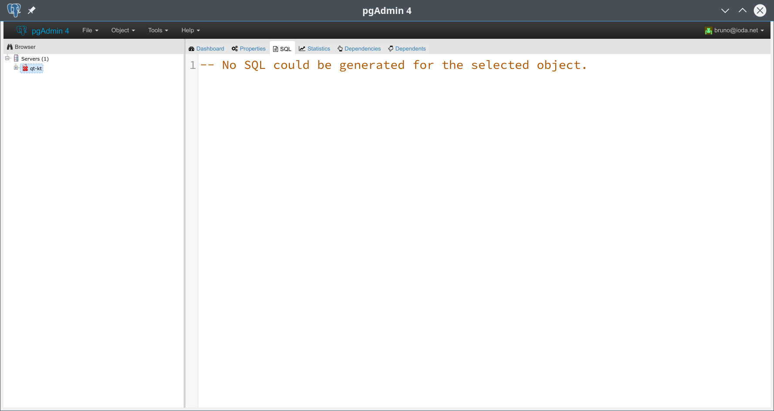Open the Dashboard tab via its gauge icon
The width and height of the screenshot is (774, 411).
191,49
